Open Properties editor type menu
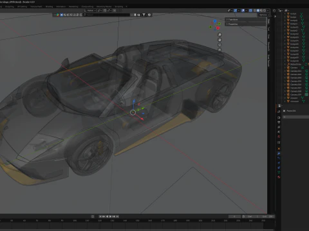The height and width of the screenshot is (231, 309). point(280,105)
